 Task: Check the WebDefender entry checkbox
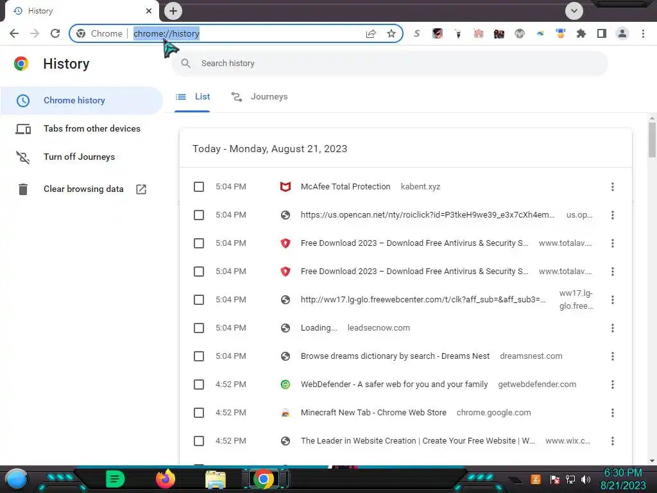(199, 385)
